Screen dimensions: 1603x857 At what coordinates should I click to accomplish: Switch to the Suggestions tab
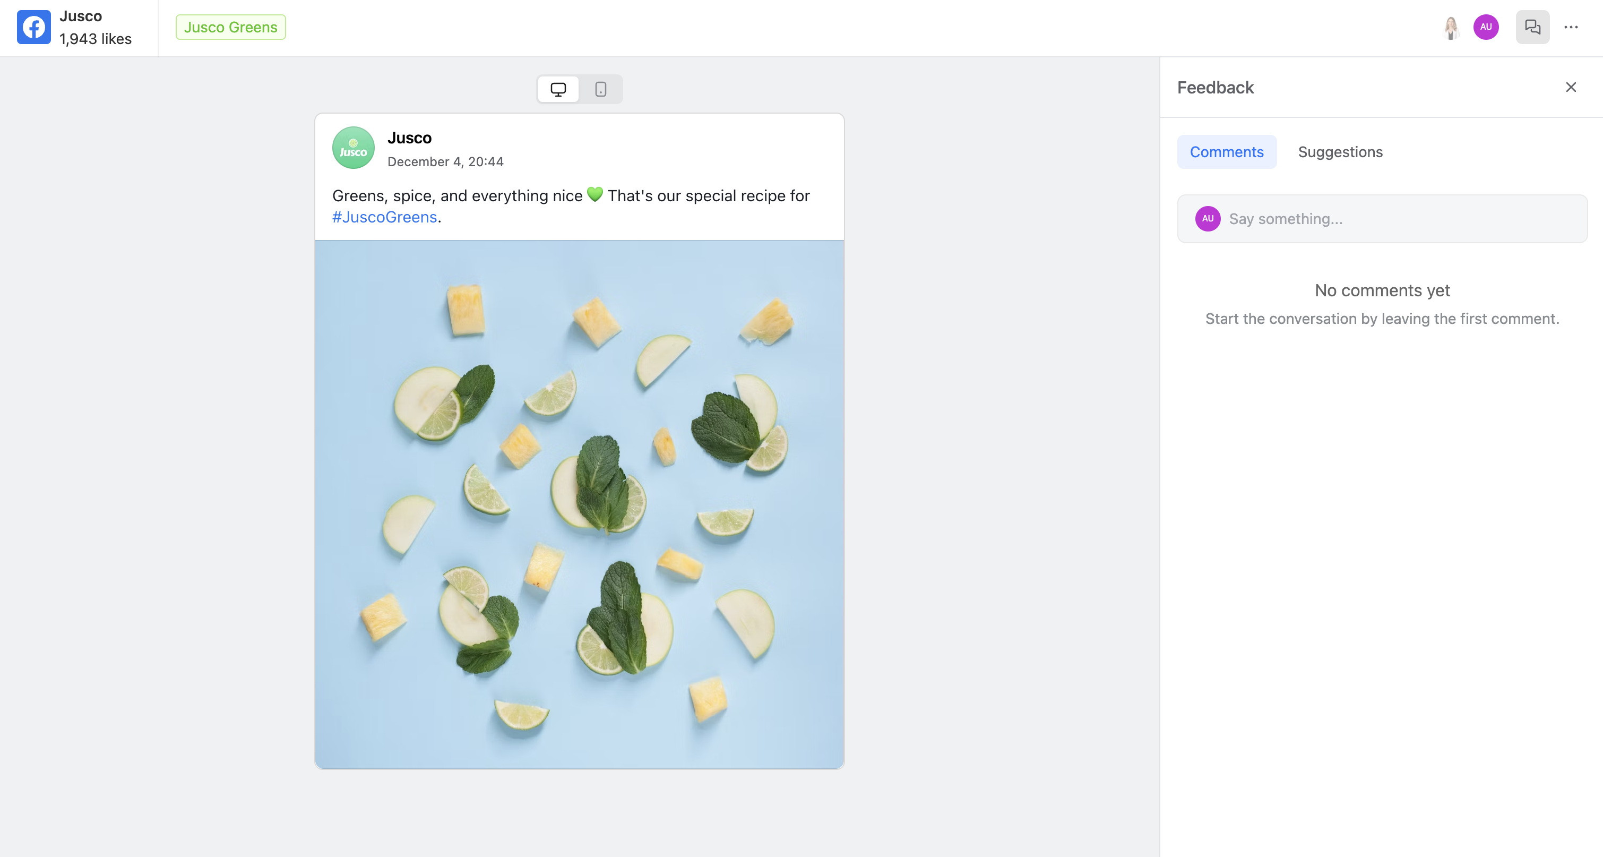click(x=1340, y=152)
